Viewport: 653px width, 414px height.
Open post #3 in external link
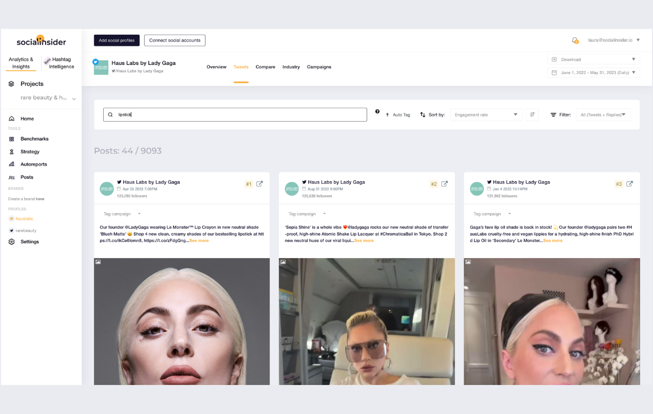coord(630,184)
